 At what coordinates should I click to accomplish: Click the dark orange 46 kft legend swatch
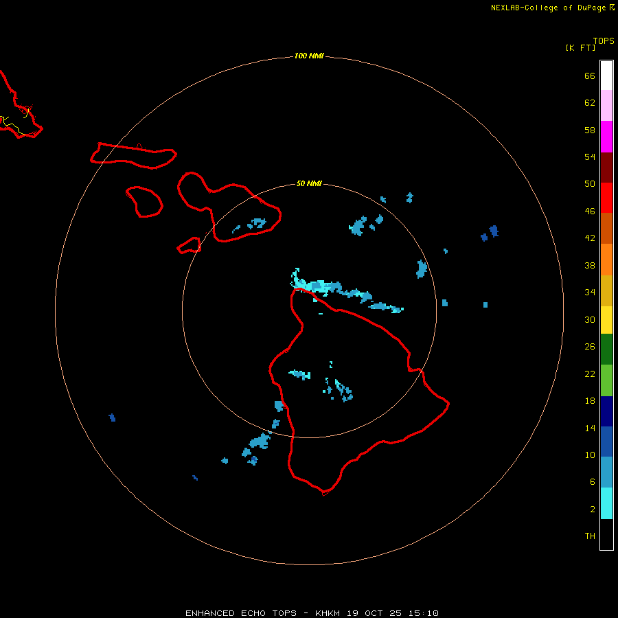point(606,228)
